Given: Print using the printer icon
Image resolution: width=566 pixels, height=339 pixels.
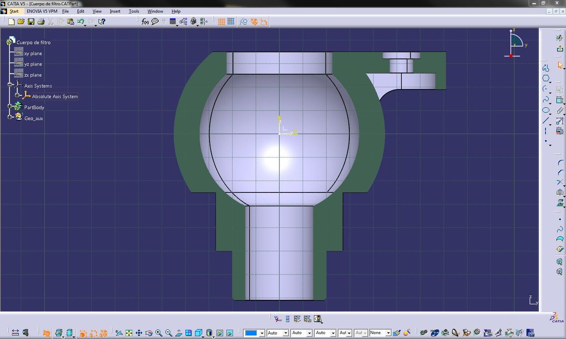Looking at the screenshot, I should [x=41, y=21].
